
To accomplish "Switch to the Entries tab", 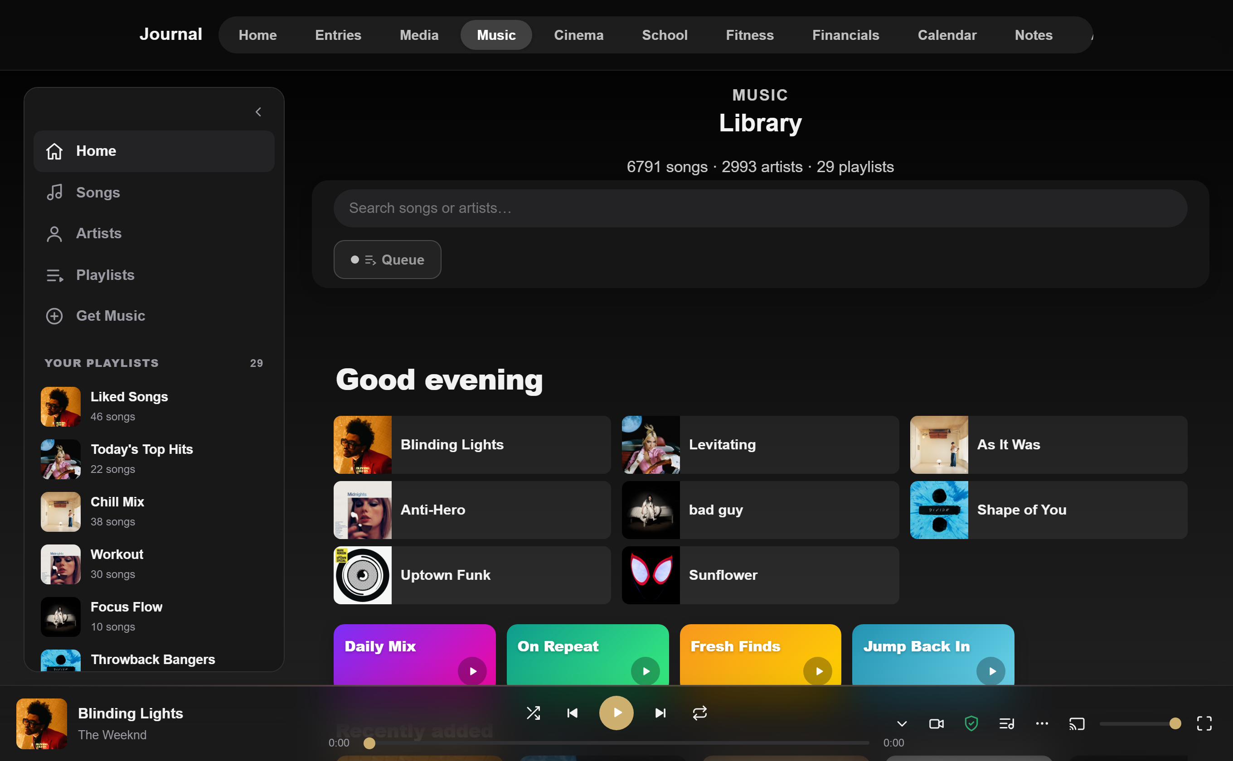I will pyautogui.click(x=338, y=35).
